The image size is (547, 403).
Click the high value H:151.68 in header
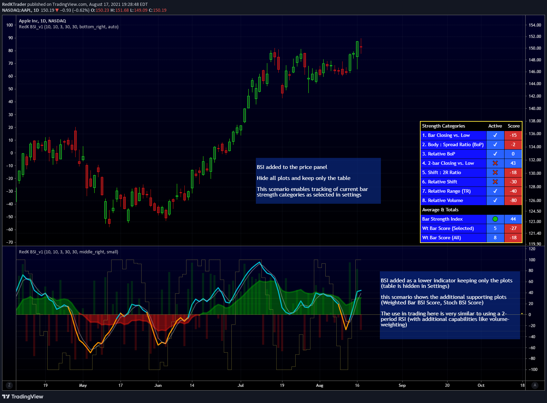119,10
